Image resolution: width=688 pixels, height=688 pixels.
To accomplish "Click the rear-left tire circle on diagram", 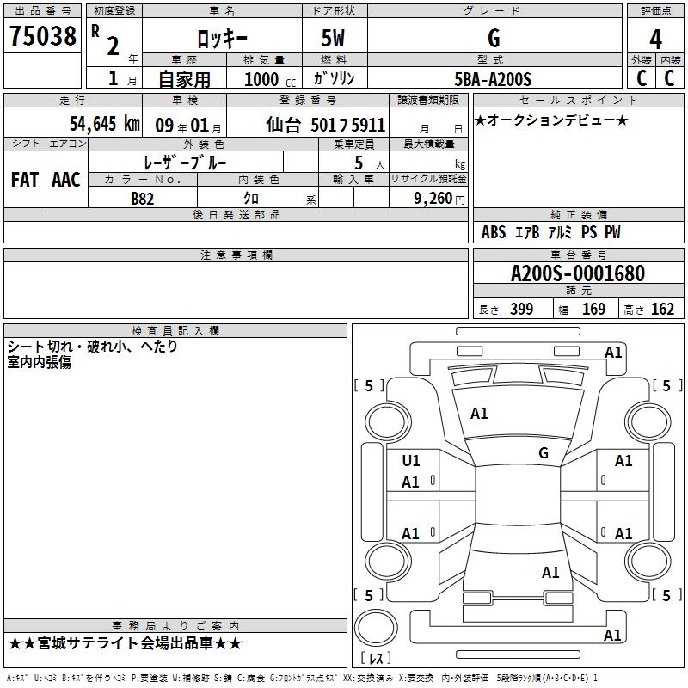I will 388,561.
